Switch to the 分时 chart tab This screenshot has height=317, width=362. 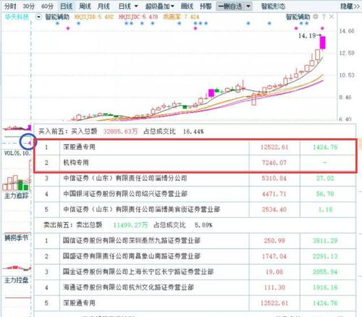click(11, 6)
